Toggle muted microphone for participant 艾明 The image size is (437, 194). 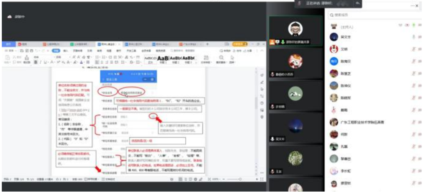(414, 49)
